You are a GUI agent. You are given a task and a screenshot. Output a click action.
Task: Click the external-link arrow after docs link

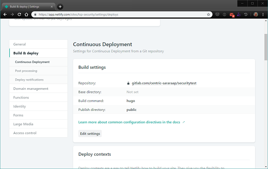[x=184, y=122]
